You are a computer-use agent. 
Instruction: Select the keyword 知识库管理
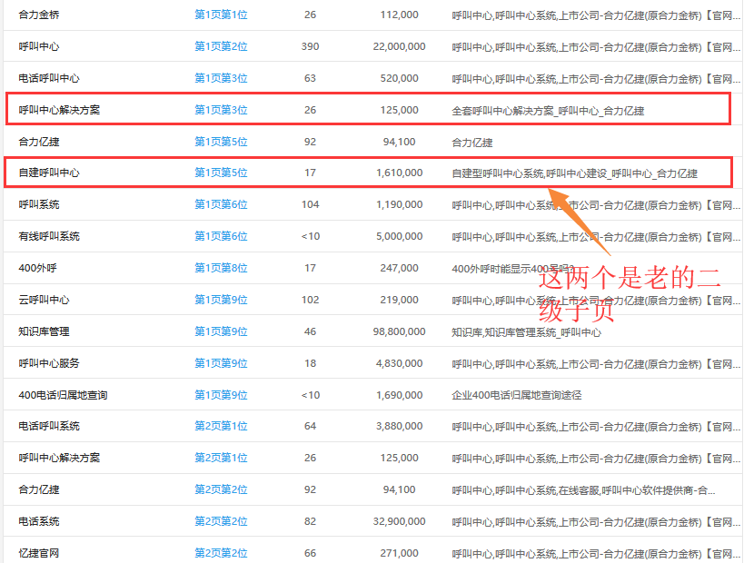tap(44, 331)
